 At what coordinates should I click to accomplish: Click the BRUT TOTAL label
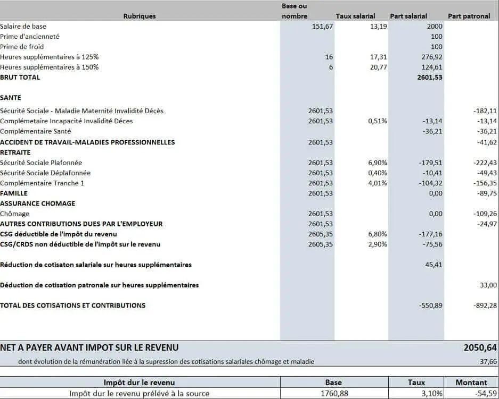pyautogui.click(x=20, y=77)
